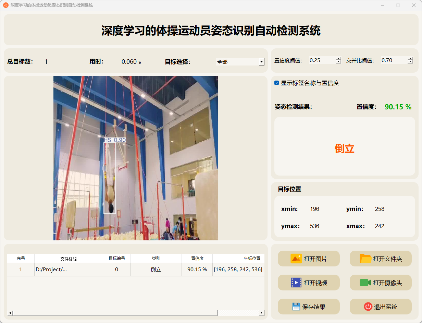Click the table's right scroll arrow
The height and width of the screenshot is (323, 422).
[261, 313]
